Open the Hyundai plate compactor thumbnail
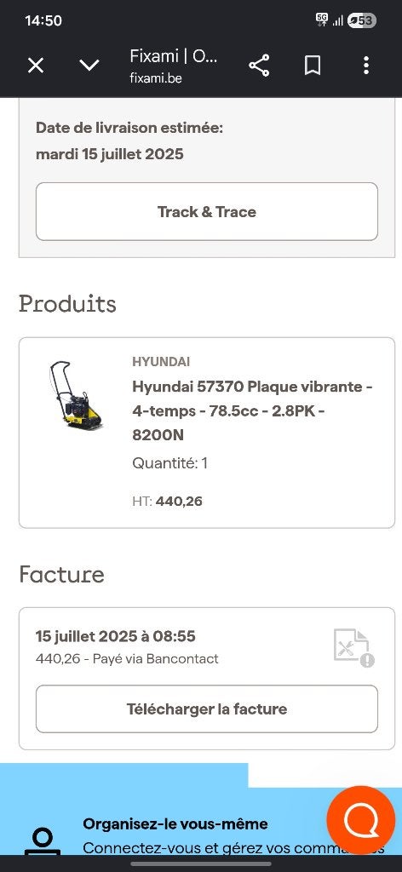The height and width of the screenshot is (872, 402). [x=75, y=396]
